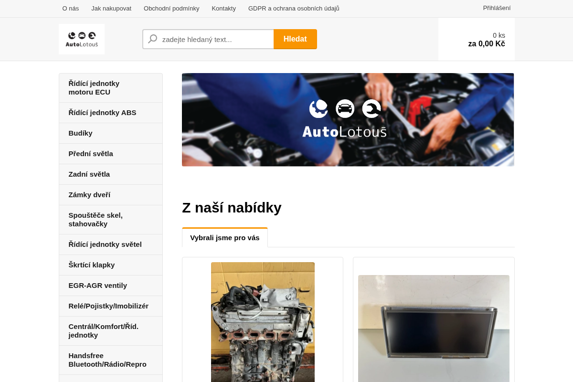Viewport: 573px width, 382px height.
Task: Open Centrál/Komfort/Říd. jednotky category
Action: 111,331
